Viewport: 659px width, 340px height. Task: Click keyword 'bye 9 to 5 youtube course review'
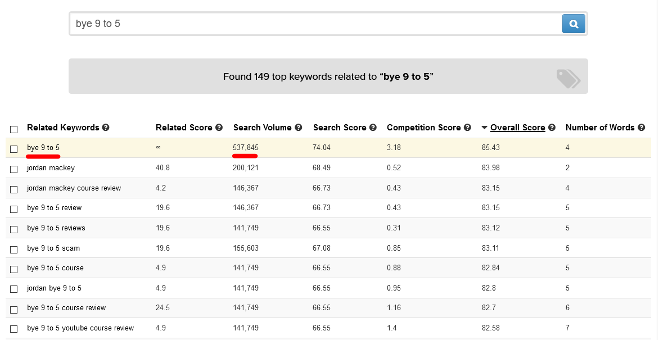pos(80,328)
